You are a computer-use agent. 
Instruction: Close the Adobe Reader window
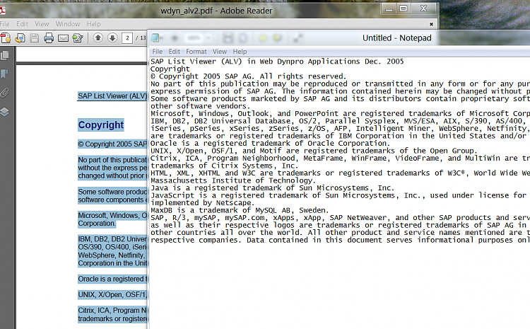[x=423, y=8]
